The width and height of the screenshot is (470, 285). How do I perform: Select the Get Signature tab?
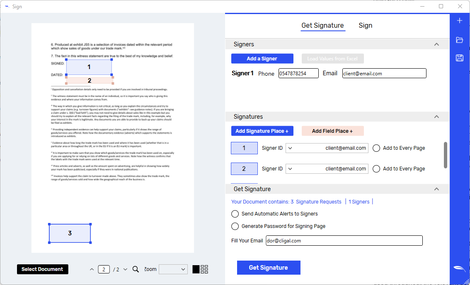pos(322,26)
